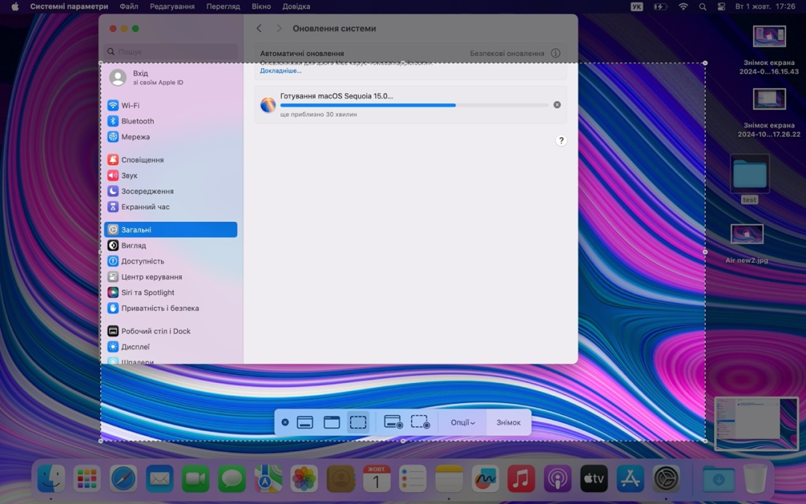Open the Вікно menu

(x=261, y=7)
